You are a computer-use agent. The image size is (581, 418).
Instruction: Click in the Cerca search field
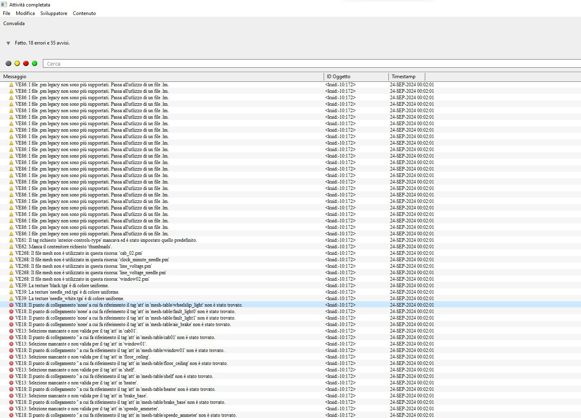[x=312, y=64]
